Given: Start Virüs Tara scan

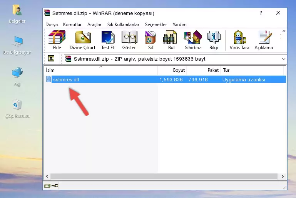Looking at the screenshot, I should 239,40.
